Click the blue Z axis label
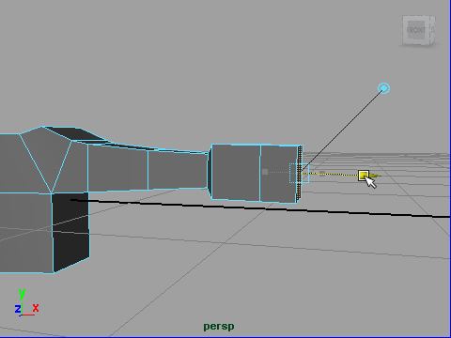Viewport: 451px width, 338px height. tap(18, 309)
